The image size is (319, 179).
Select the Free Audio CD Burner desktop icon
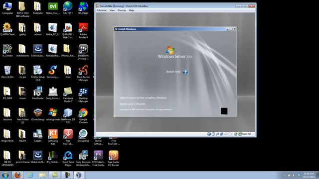114,159
